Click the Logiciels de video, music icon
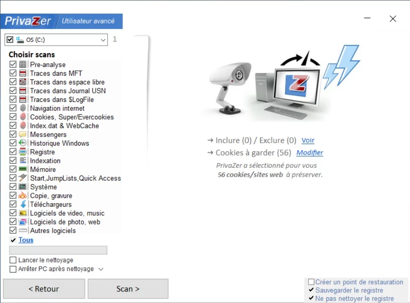Viewport: 410px width, 303px height. point(23,213)
